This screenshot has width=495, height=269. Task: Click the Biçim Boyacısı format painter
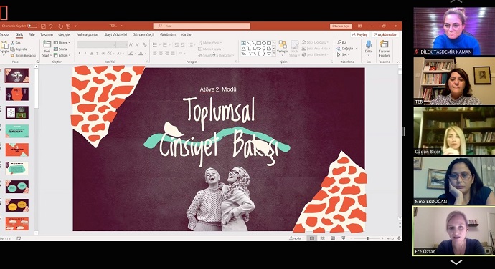click(24, 55)
